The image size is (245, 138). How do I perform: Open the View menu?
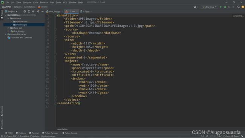coord(18,2)
